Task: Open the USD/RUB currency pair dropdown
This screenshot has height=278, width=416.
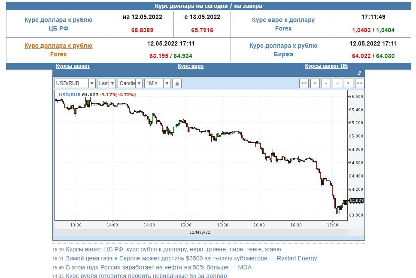Action: (x=75, y=83)
